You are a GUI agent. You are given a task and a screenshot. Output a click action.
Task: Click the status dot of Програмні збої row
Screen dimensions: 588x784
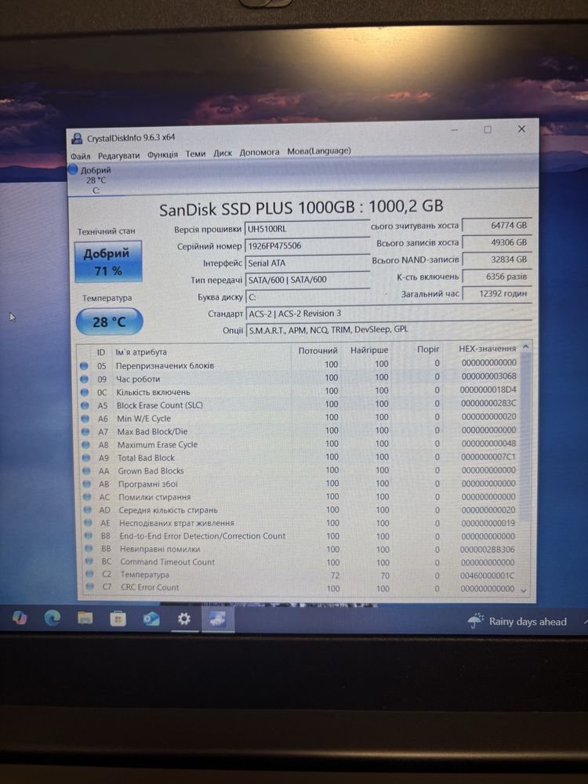87,484
